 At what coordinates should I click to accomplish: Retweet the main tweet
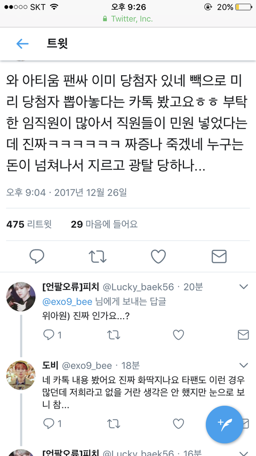coord(98,256)
